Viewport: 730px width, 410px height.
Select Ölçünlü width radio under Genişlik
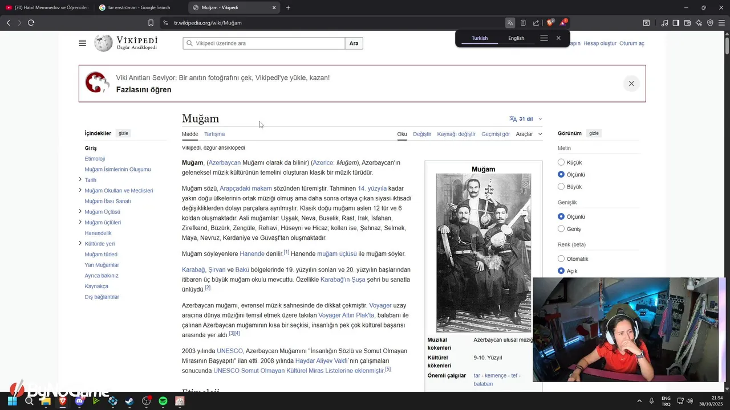(x=561, y=216)
